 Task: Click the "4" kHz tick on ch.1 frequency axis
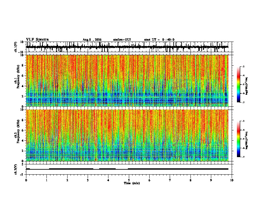pyautogui.click(x=22, y=86)
